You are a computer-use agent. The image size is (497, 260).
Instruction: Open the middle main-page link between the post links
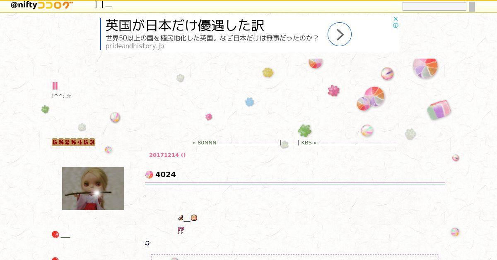(x=289, y=143)
